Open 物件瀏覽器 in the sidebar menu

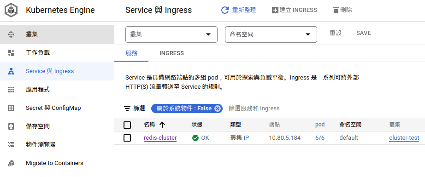[x=57, y=145]
